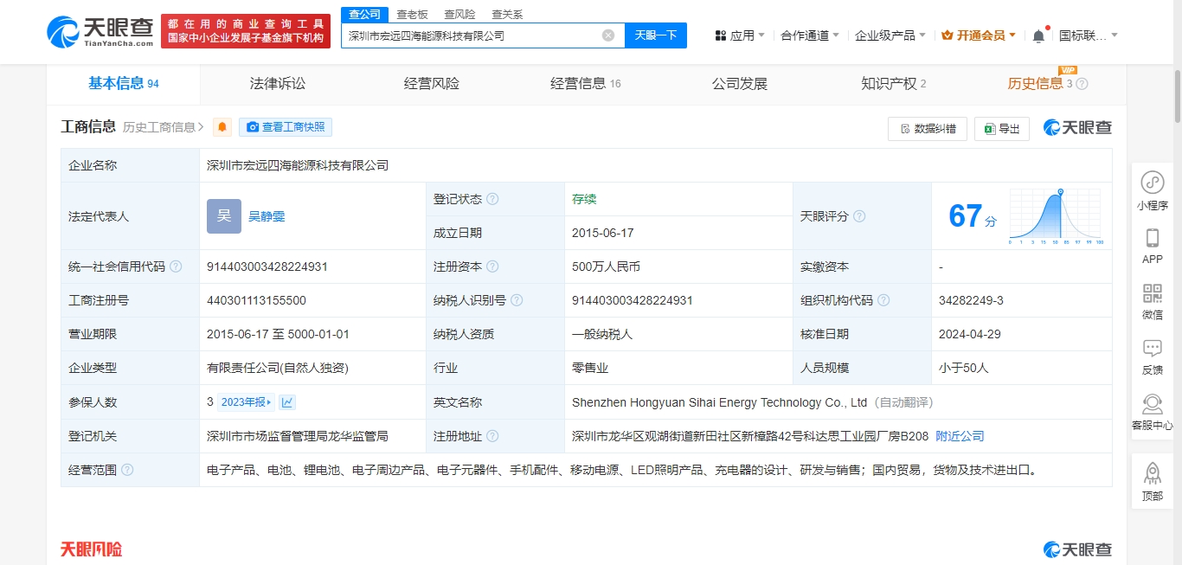This screenshot has width=1182, height=565.
Task: Open the 企业级产品 dropdown
Action: pos(890,35)
